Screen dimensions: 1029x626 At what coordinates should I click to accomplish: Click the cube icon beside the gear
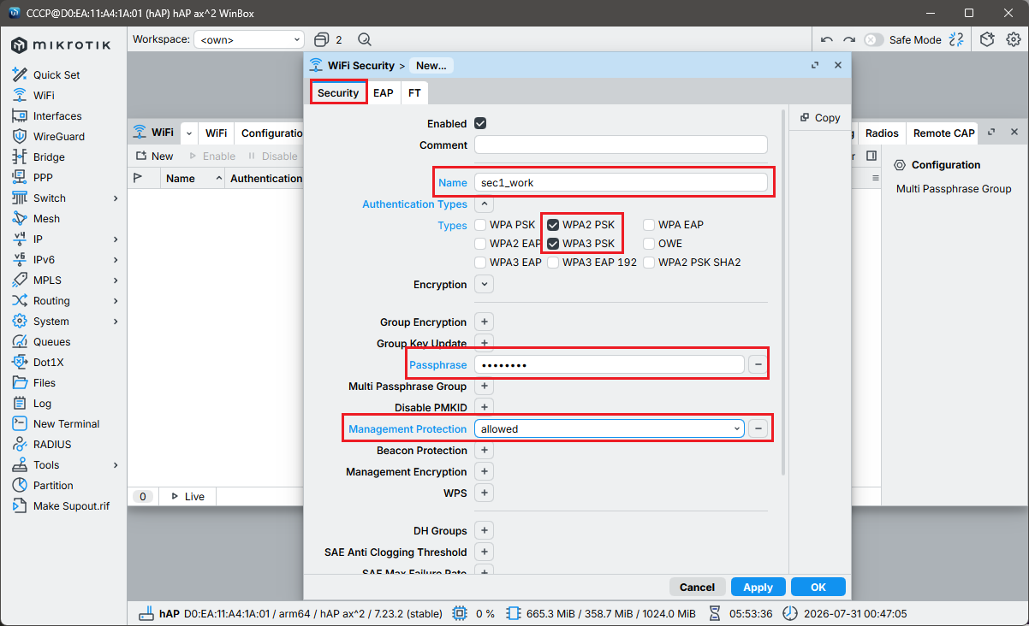click(988, 39)
